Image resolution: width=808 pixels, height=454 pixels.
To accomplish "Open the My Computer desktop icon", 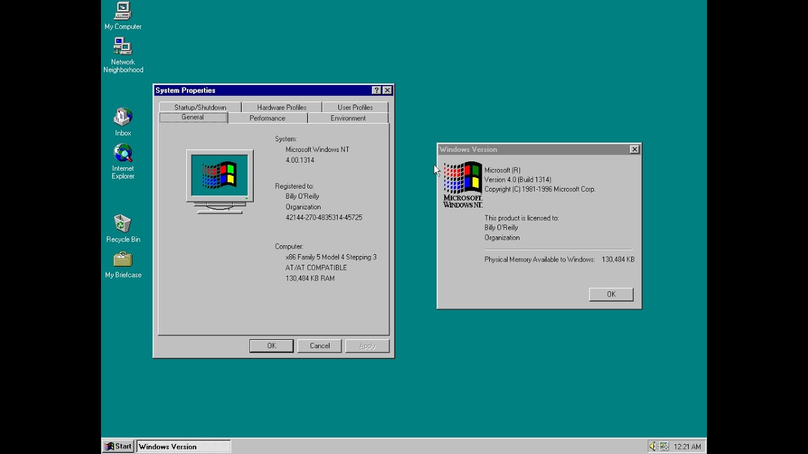I will (x=122, y=15).
